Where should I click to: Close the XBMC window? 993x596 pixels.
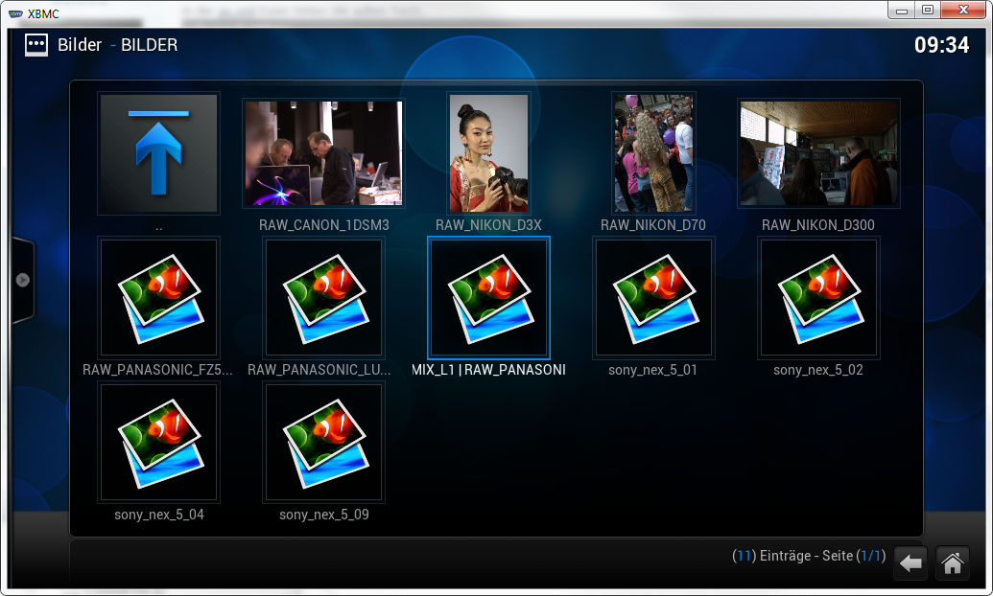tap(963, 10)
